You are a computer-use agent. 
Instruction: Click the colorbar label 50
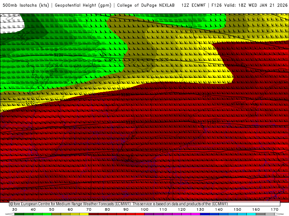(x=52, y=210)
